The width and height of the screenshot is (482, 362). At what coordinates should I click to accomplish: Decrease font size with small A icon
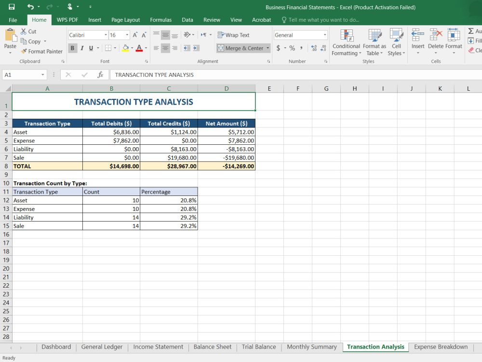pos(144,35)
